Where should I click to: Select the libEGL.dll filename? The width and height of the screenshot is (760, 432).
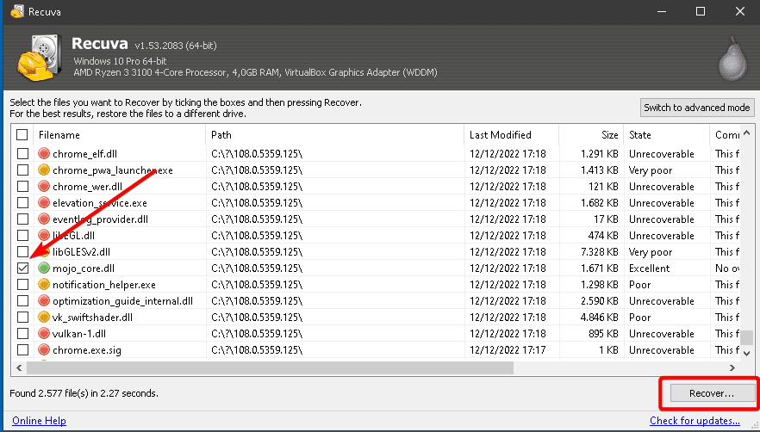74,236
